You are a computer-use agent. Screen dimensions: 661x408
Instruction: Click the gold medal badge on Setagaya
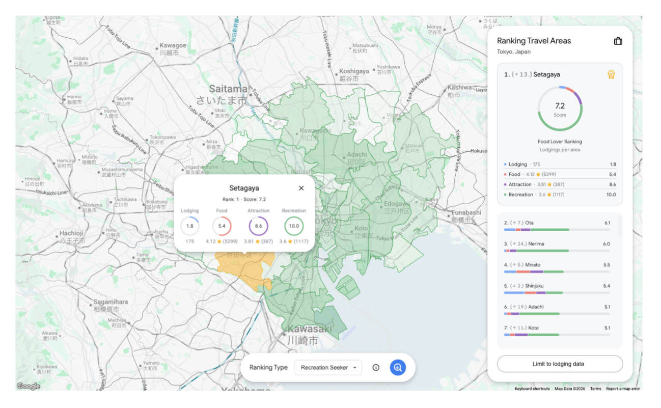tap(612, 74)
